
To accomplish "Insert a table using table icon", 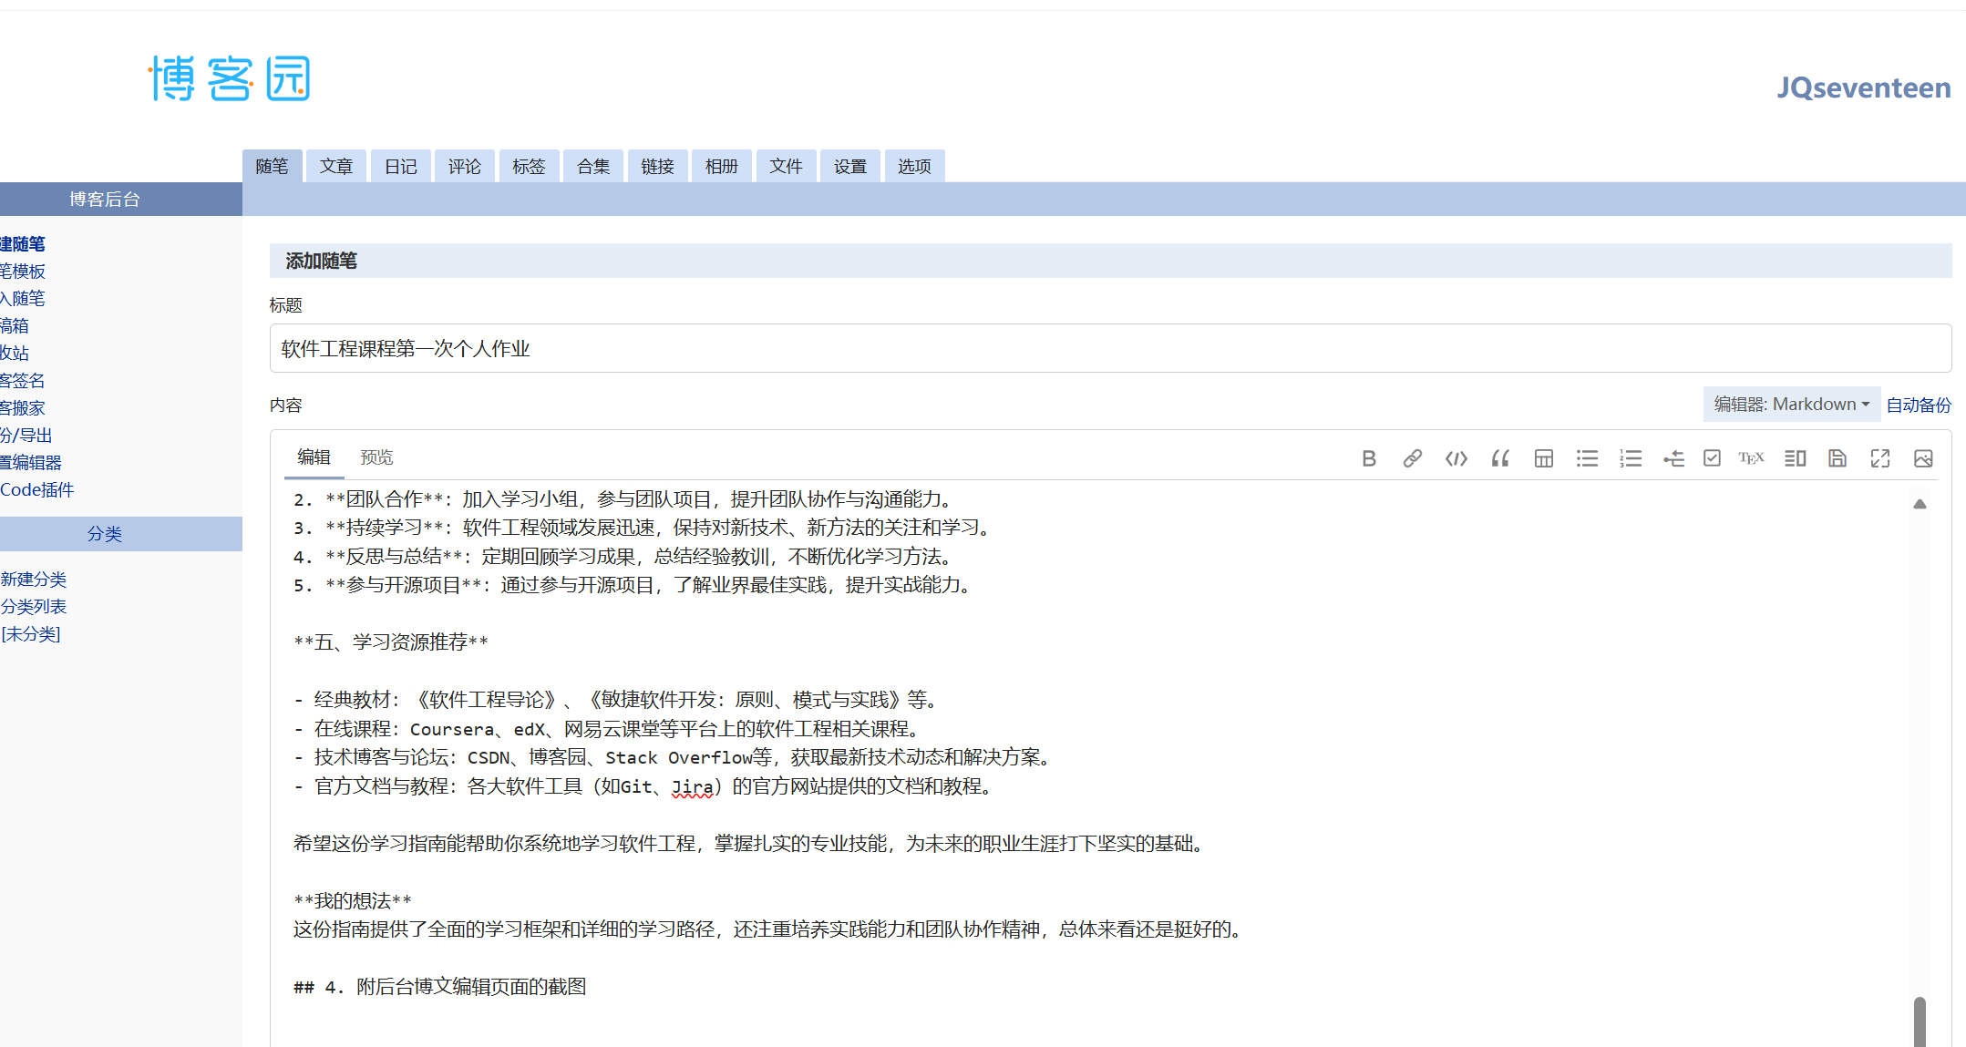I will pyautogui.click(x=1543, y=458).
